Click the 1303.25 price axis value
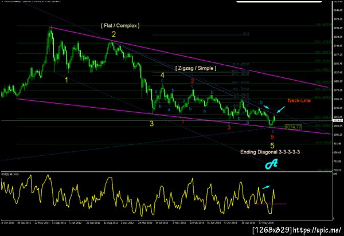344x236 pixels. pos(338,99)
